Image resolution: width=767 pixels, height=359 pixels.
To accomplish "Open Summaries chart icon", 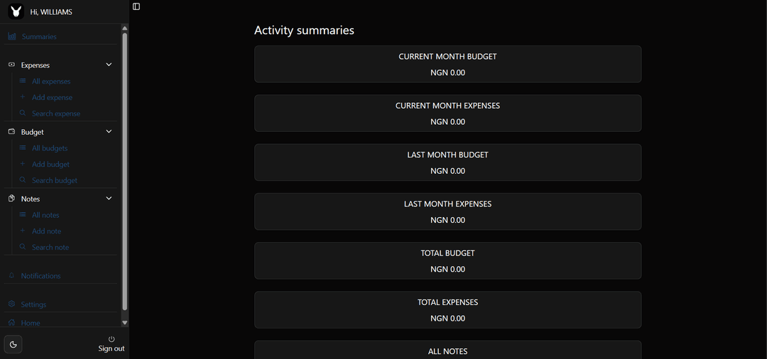I will point(11,36).
